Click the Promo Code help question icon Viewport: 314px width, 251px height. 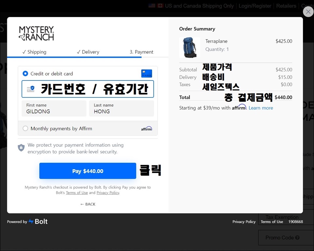(x=297, y=238)
